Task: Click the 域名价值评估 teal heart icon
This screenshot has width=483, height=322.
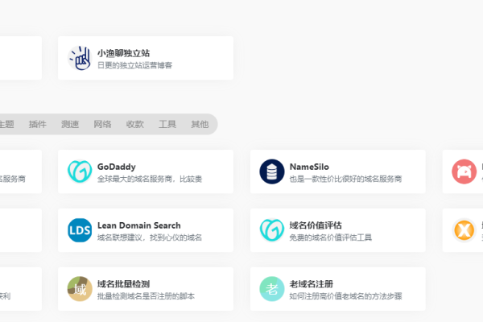Action: [272, 230]
